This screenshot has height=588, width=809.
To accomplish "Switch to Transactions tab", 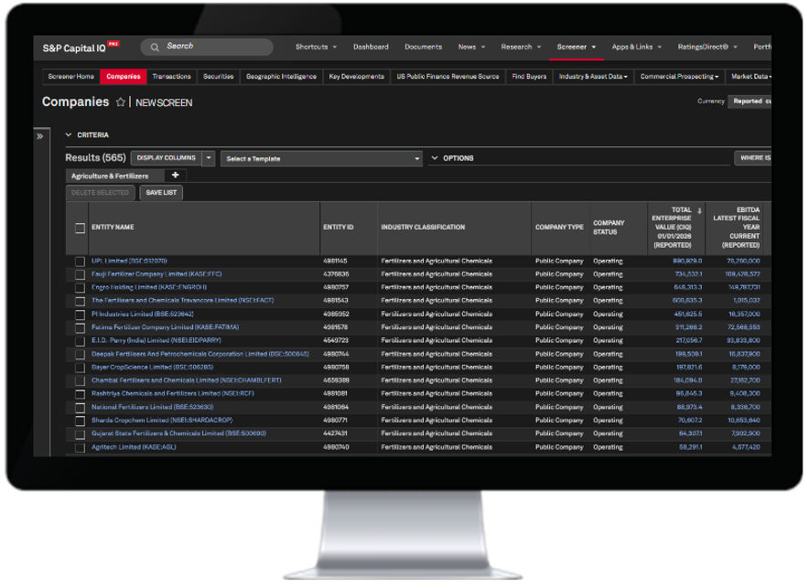I will click(172, 77).
